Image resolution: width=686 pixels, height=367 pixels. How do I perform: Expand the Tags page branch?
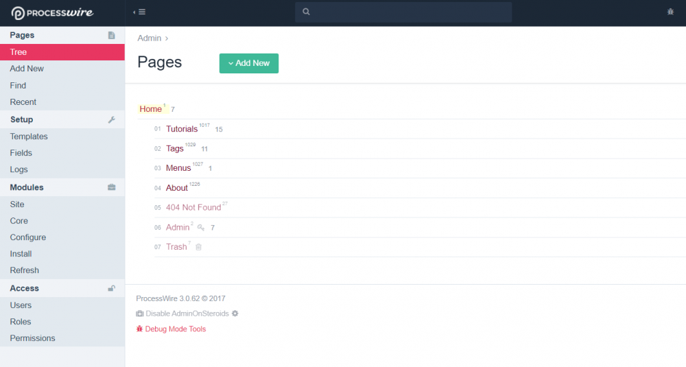174,149
